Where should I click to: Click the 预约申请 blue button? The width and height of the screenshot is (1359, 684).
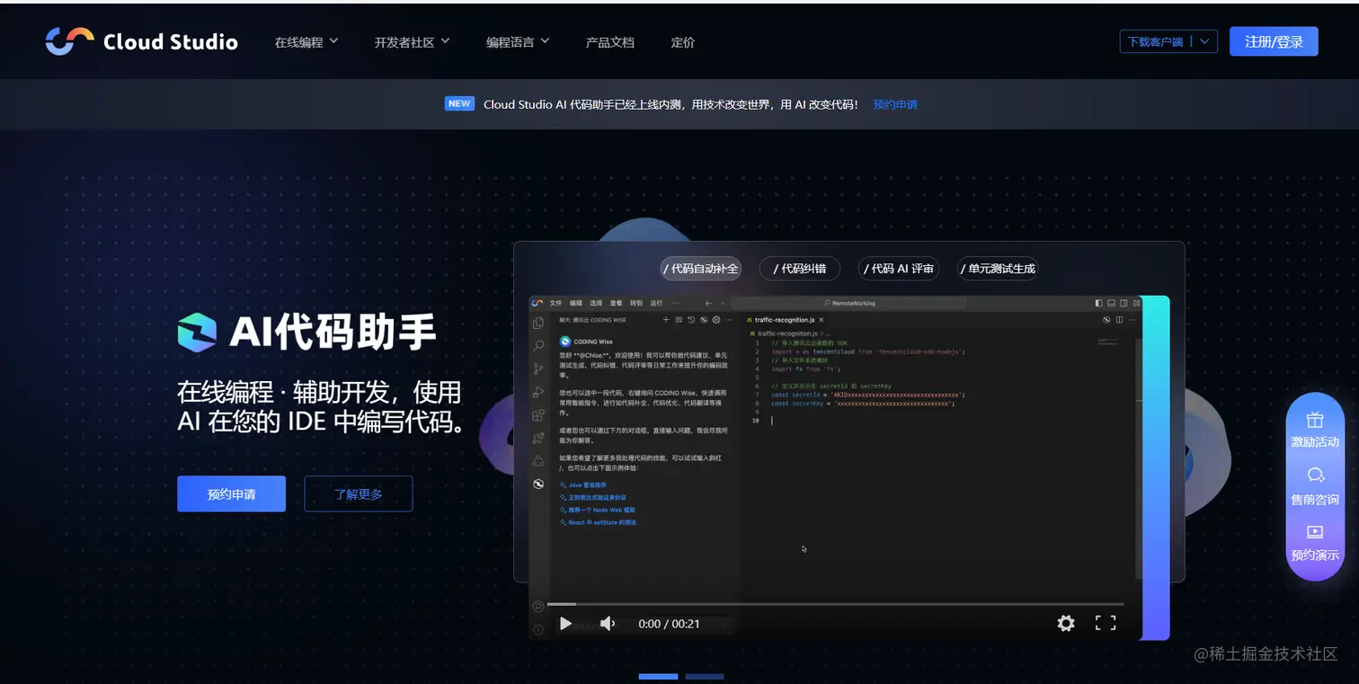231,493
